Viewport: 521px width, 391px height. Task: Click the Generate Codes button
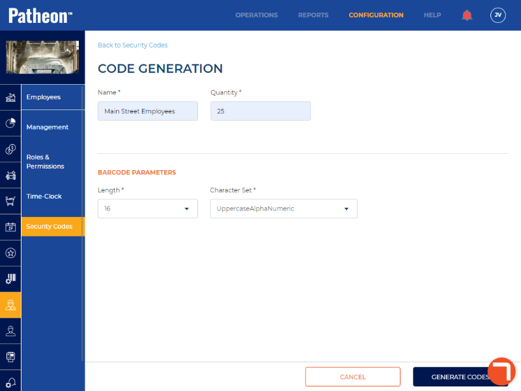[460, 377]
